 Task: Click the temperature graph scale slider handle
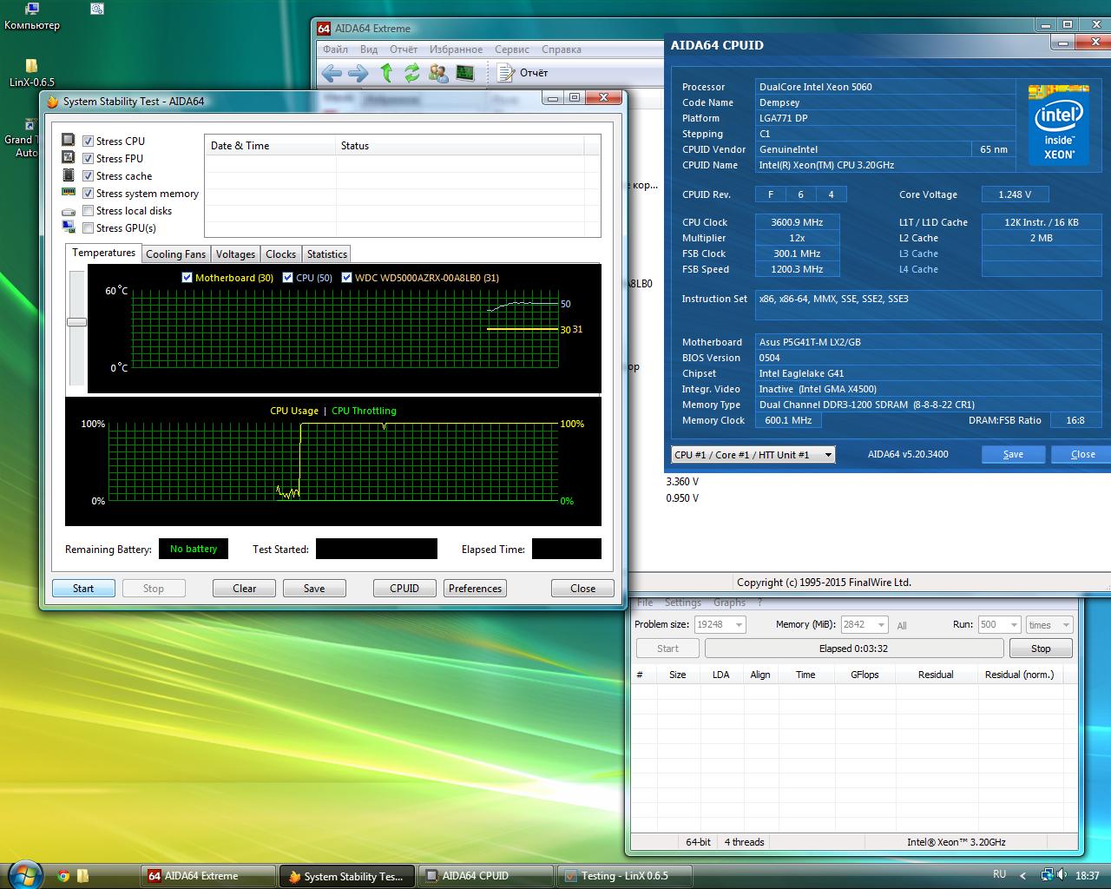pyautogui.click(x=76, y=322)
